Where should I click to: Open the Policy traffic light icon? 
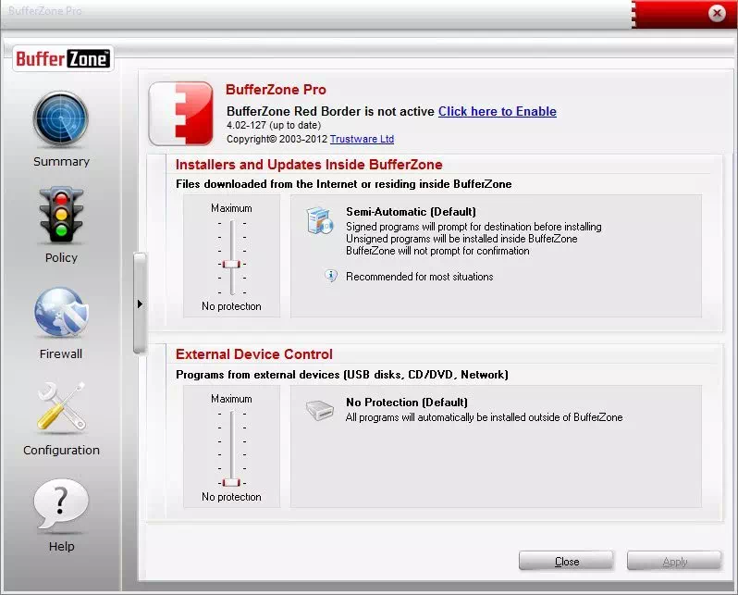[x=61, y=215]
